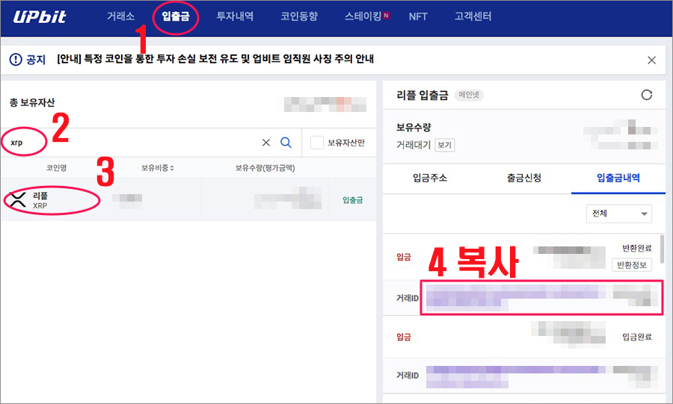Switch to the 입금주소 tab
This screenshot has width=673, height=404.
click(430, 178)
